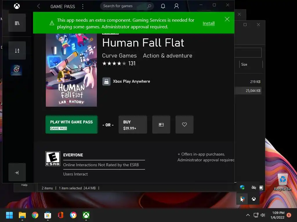Click Help in the background window
Image resolution: width=297 pixels, height=222 pixels.
pyautogui.click(x=24, y=185)
